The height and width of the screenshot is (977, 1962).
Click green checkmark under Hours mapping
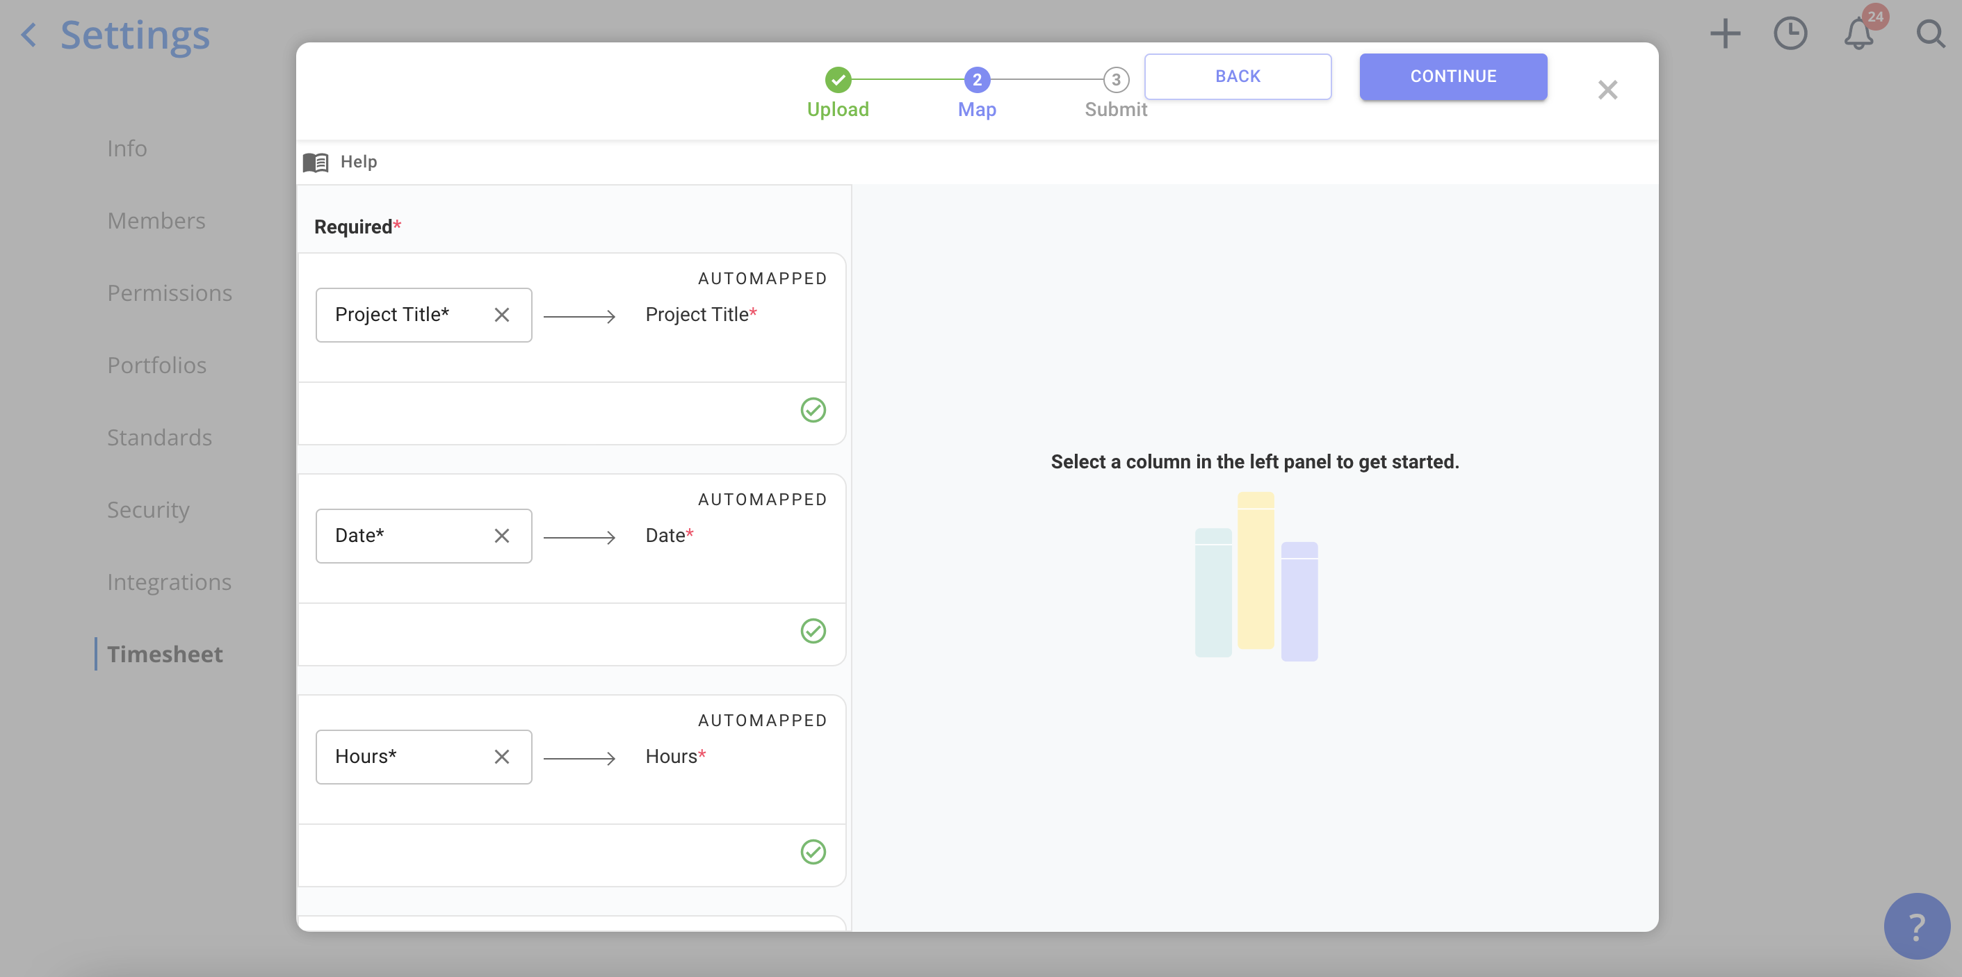[813, 852]
